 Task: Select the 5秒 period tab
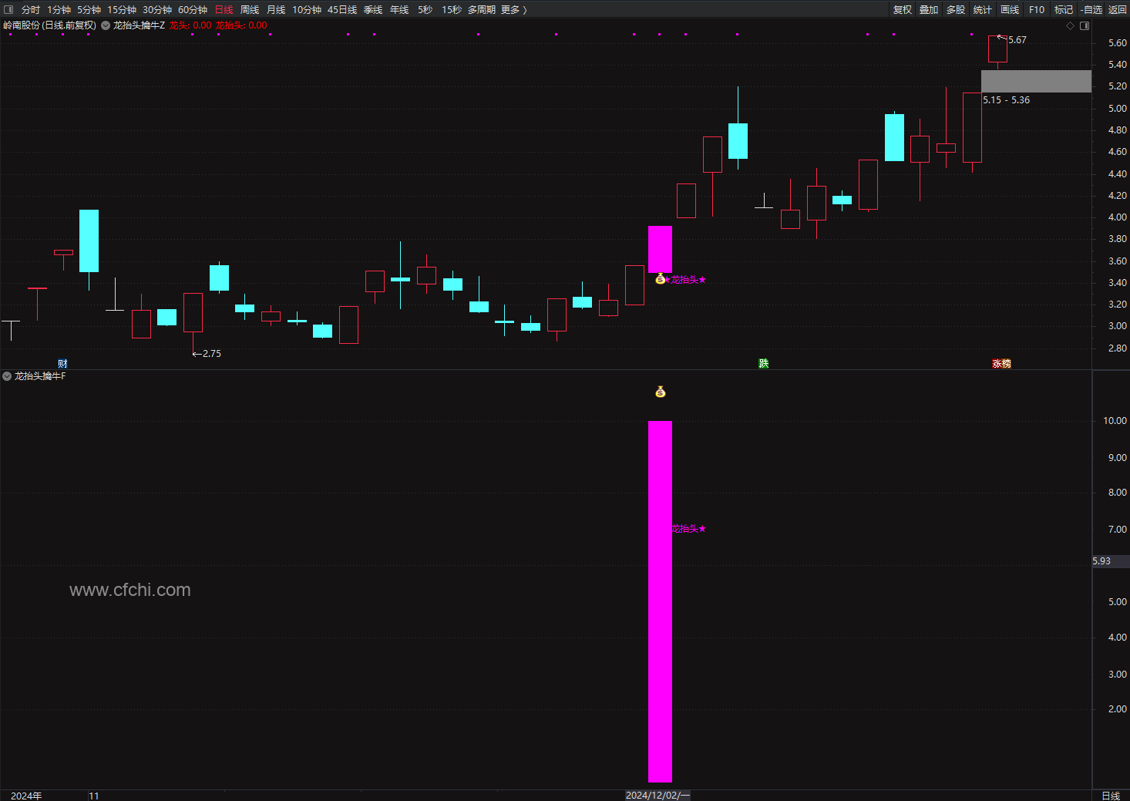tap(425, 10)
